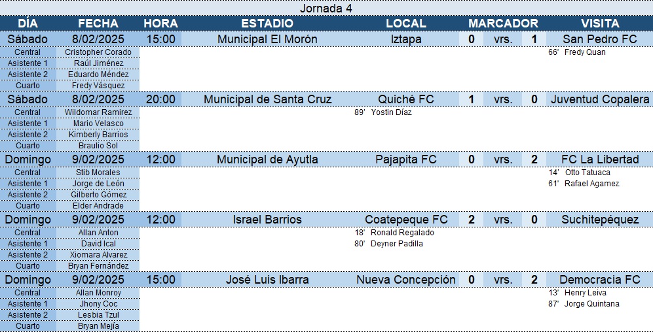Click the Juventud Copalera cell
This screenshot has width=653, height=332.
click(600, 100)
